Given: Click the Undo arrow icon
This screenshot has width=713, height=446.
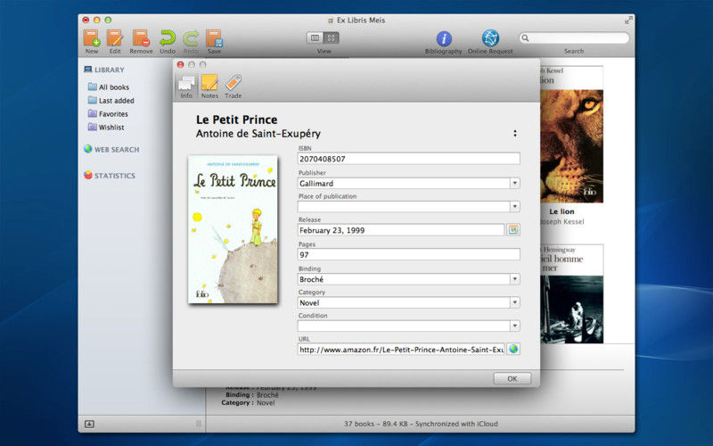Looking at the screenshot, I should pyautogui.click(x=168, y=38).
